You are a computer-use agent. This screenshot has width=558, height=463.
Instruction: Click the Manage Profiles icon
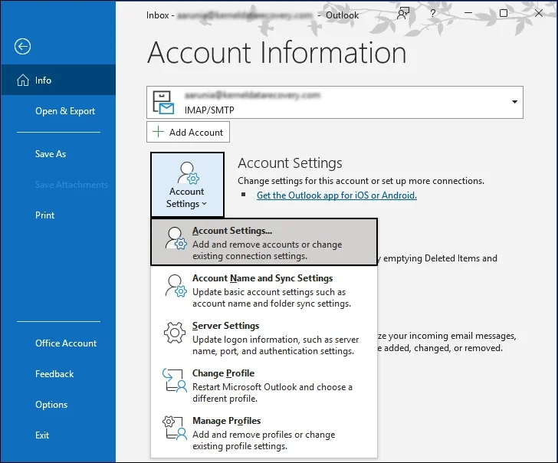[175, 428]
